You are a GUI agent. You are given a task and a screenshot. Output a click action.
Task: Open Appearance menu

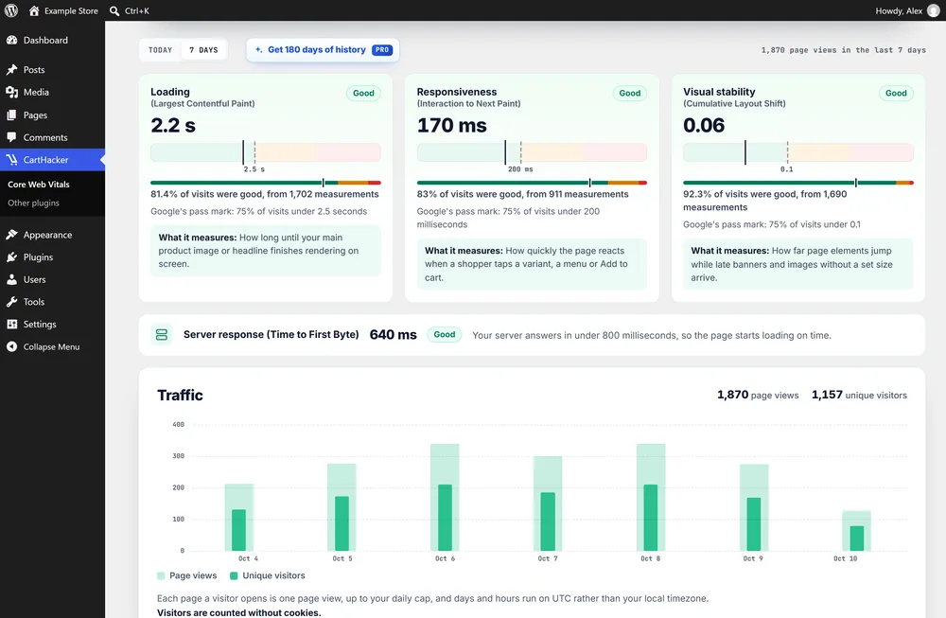pos(52,235)
